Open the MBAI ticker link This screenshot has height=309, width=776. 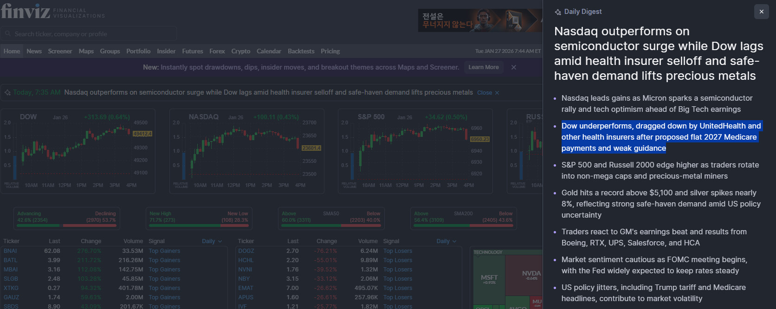11,270
